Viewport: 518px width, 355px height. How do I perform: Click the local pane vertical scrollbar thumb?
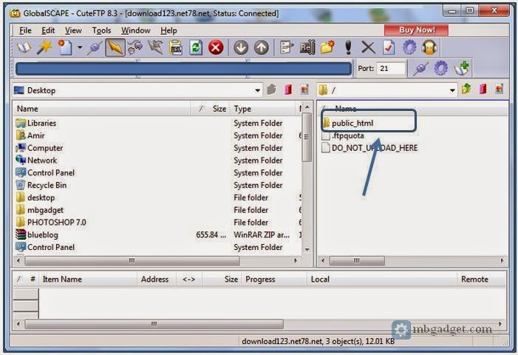(307, 137)
